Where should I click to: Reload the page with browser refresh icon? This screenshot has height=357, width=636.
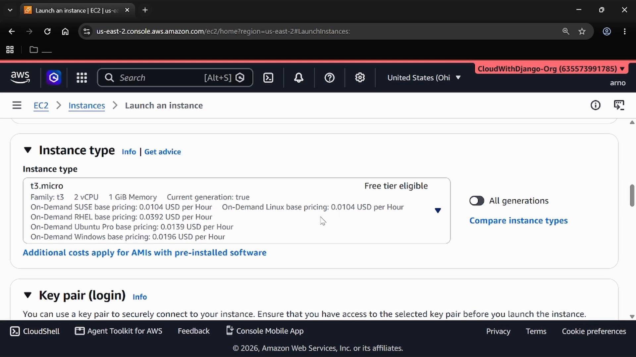[47, 31]
